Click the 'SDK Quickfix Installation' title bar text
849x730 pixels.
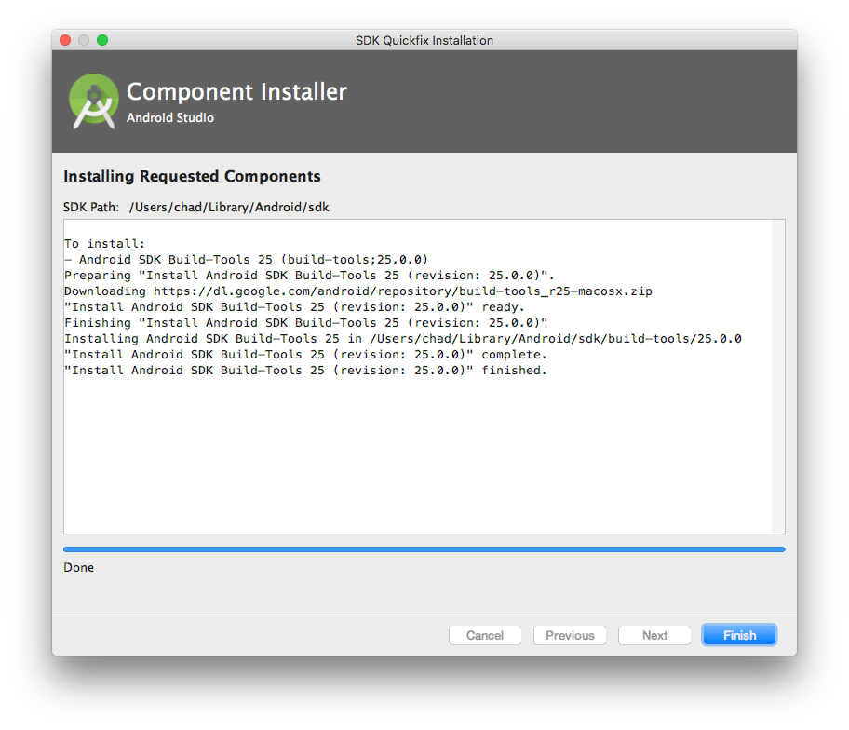(x=424, y=41)
